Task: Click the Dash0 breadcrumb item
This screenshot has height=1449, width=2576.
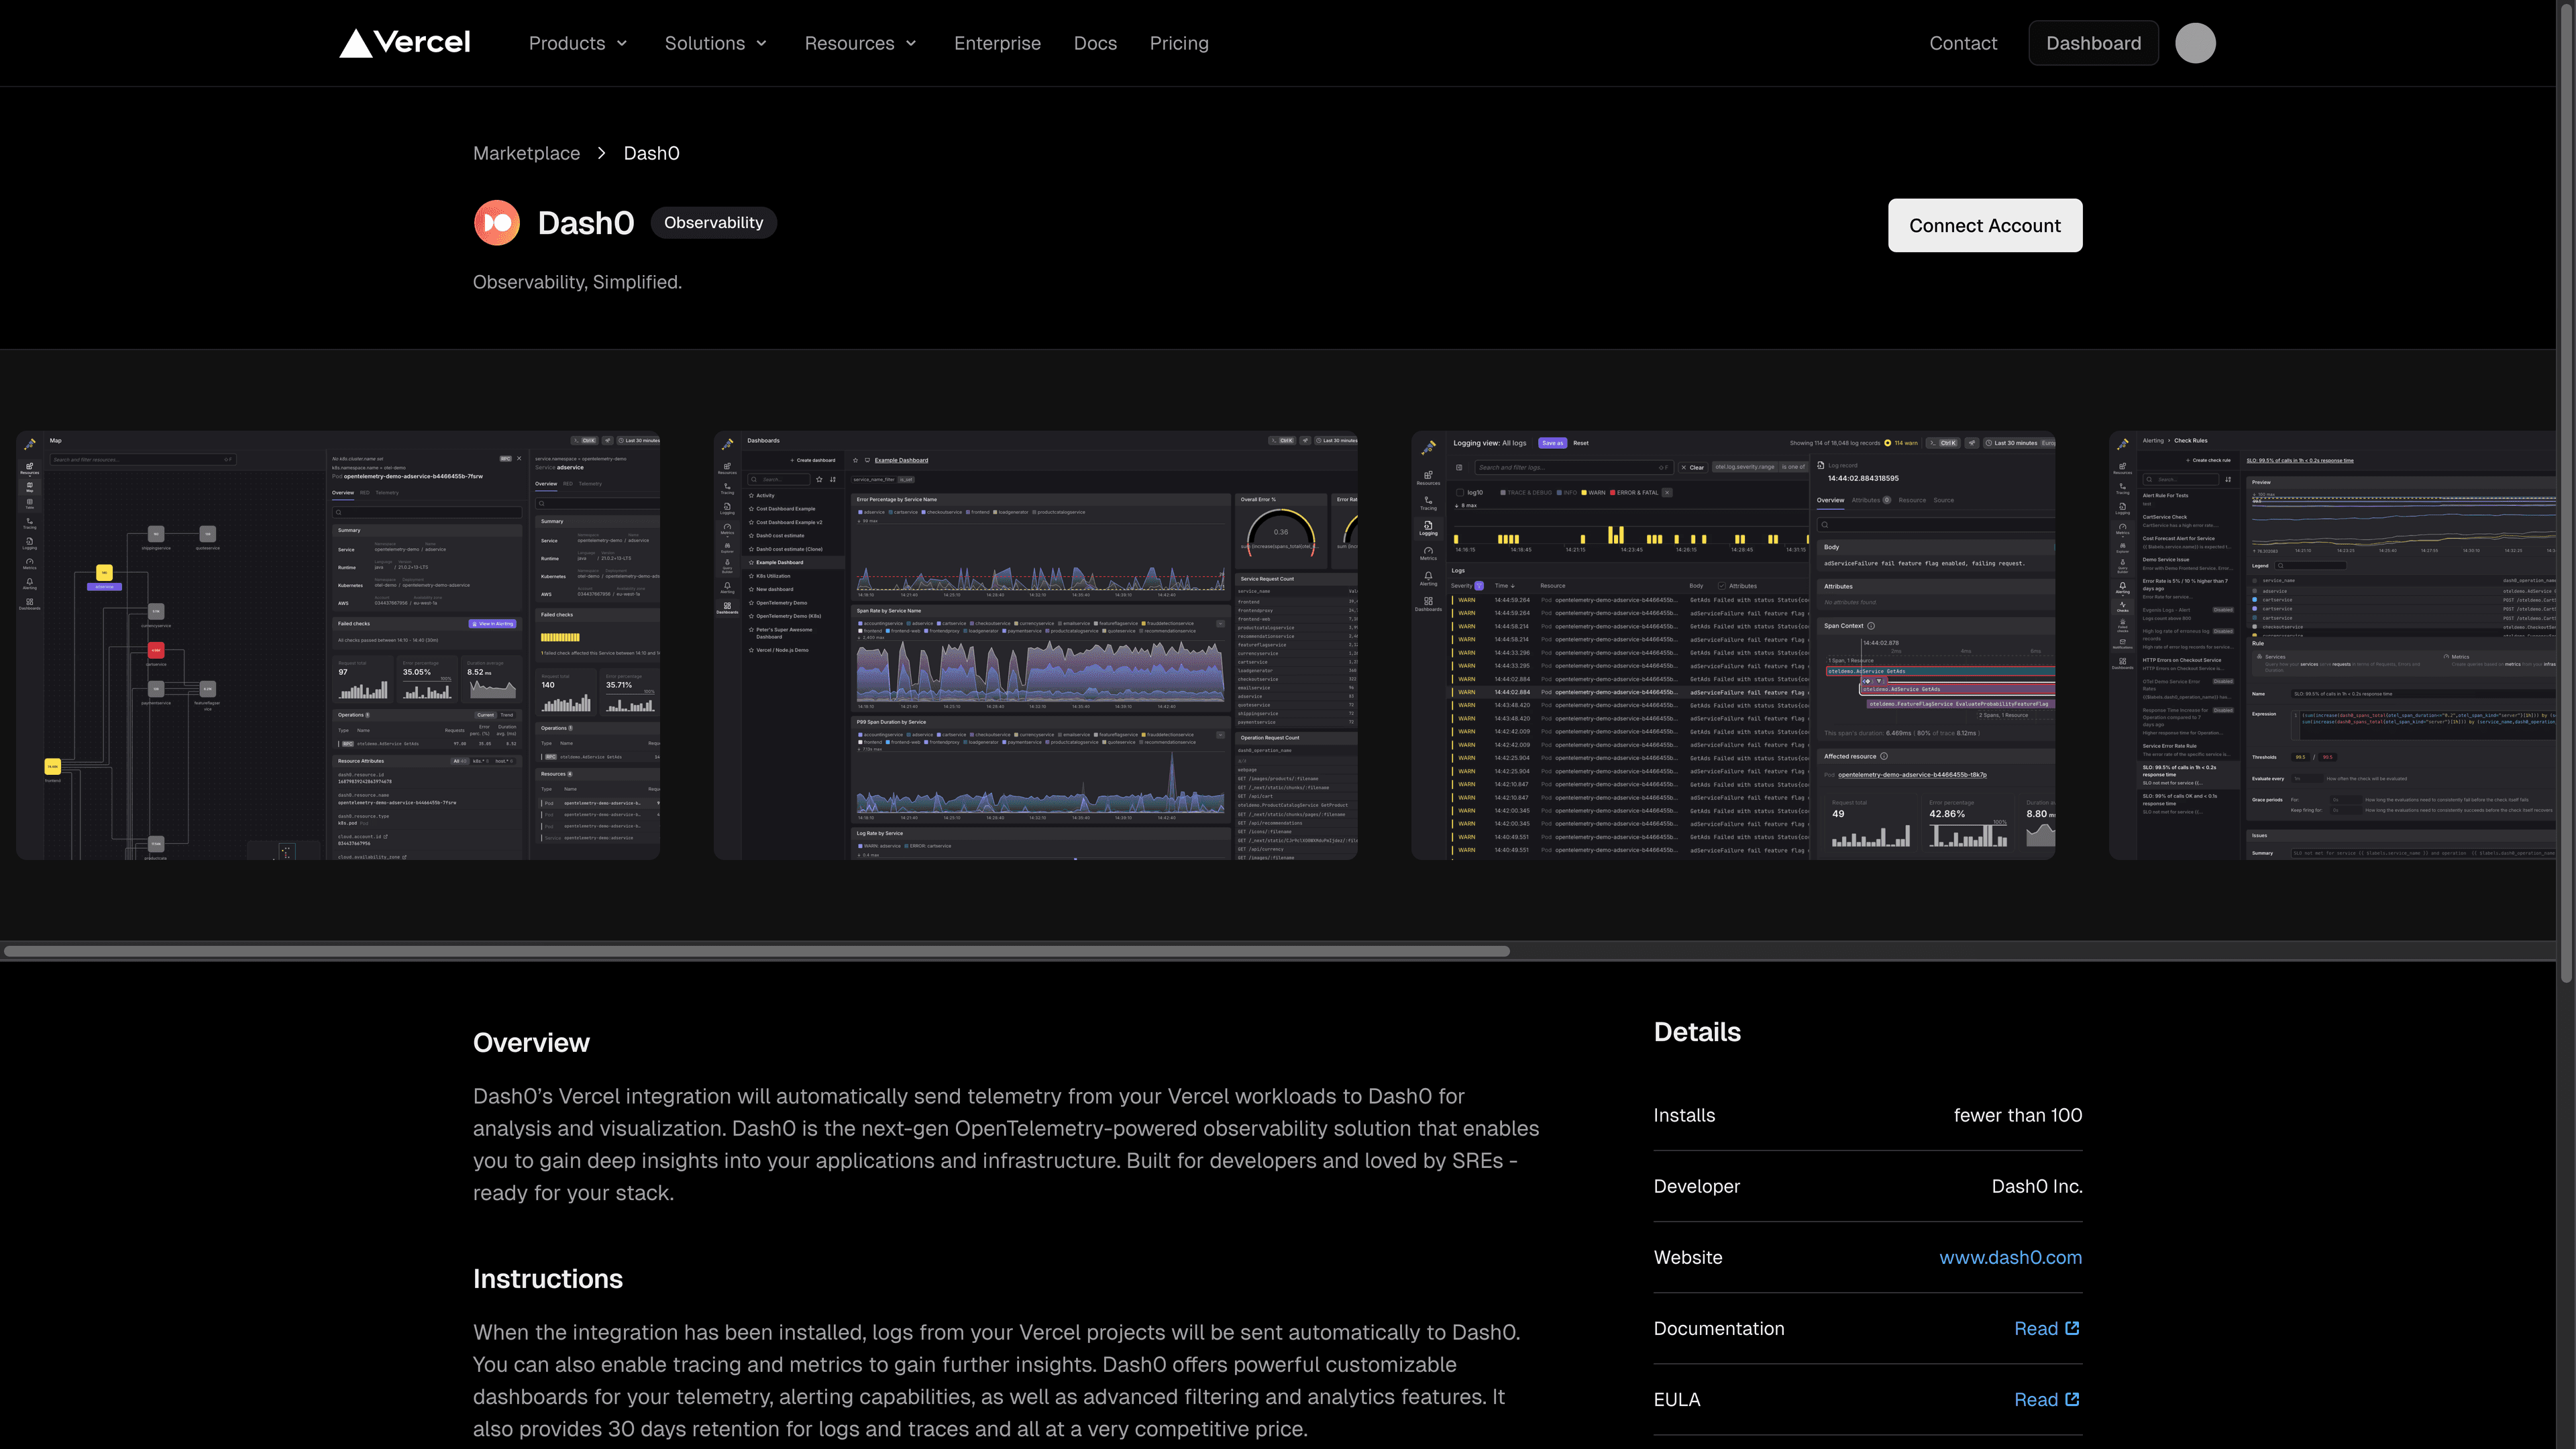Action: tap(651, 153)
